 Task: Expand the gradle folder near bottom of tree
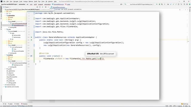5,69
